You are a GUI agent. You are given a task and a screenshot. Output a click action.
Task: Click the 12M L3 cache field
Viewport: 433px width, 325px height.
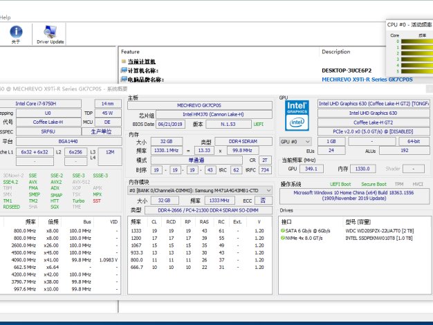(x=110, y=156)
